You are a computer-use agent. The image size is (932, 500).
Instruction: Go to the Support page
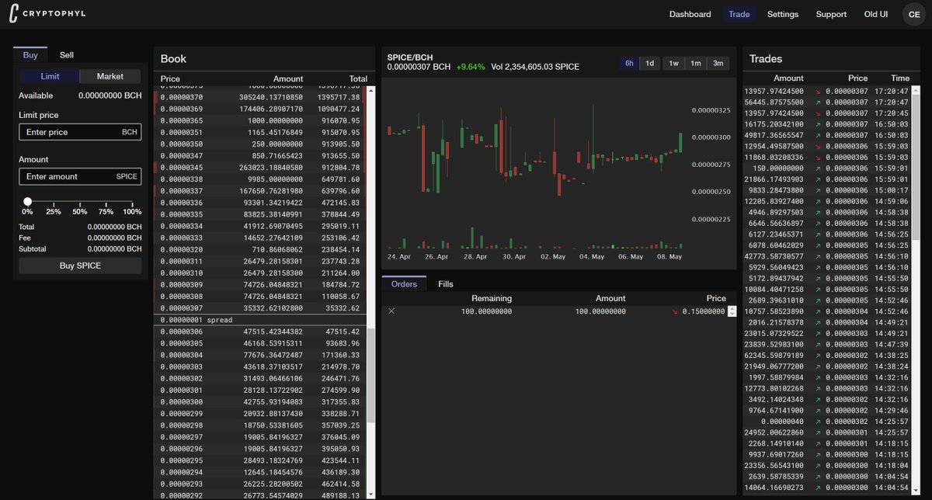click(831, 14)
